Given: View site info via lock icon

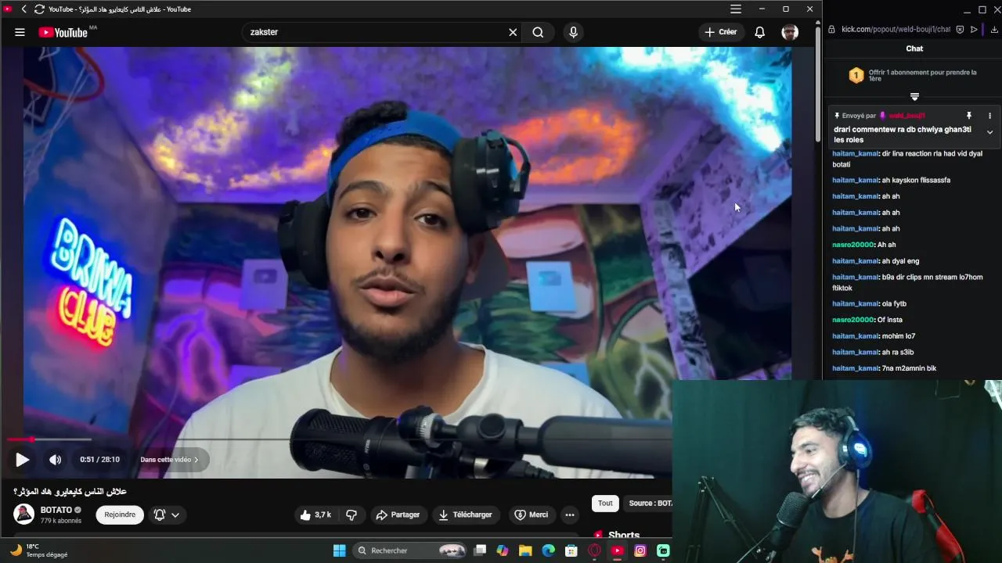Looking at the screenshot, I should coord(831,30).
